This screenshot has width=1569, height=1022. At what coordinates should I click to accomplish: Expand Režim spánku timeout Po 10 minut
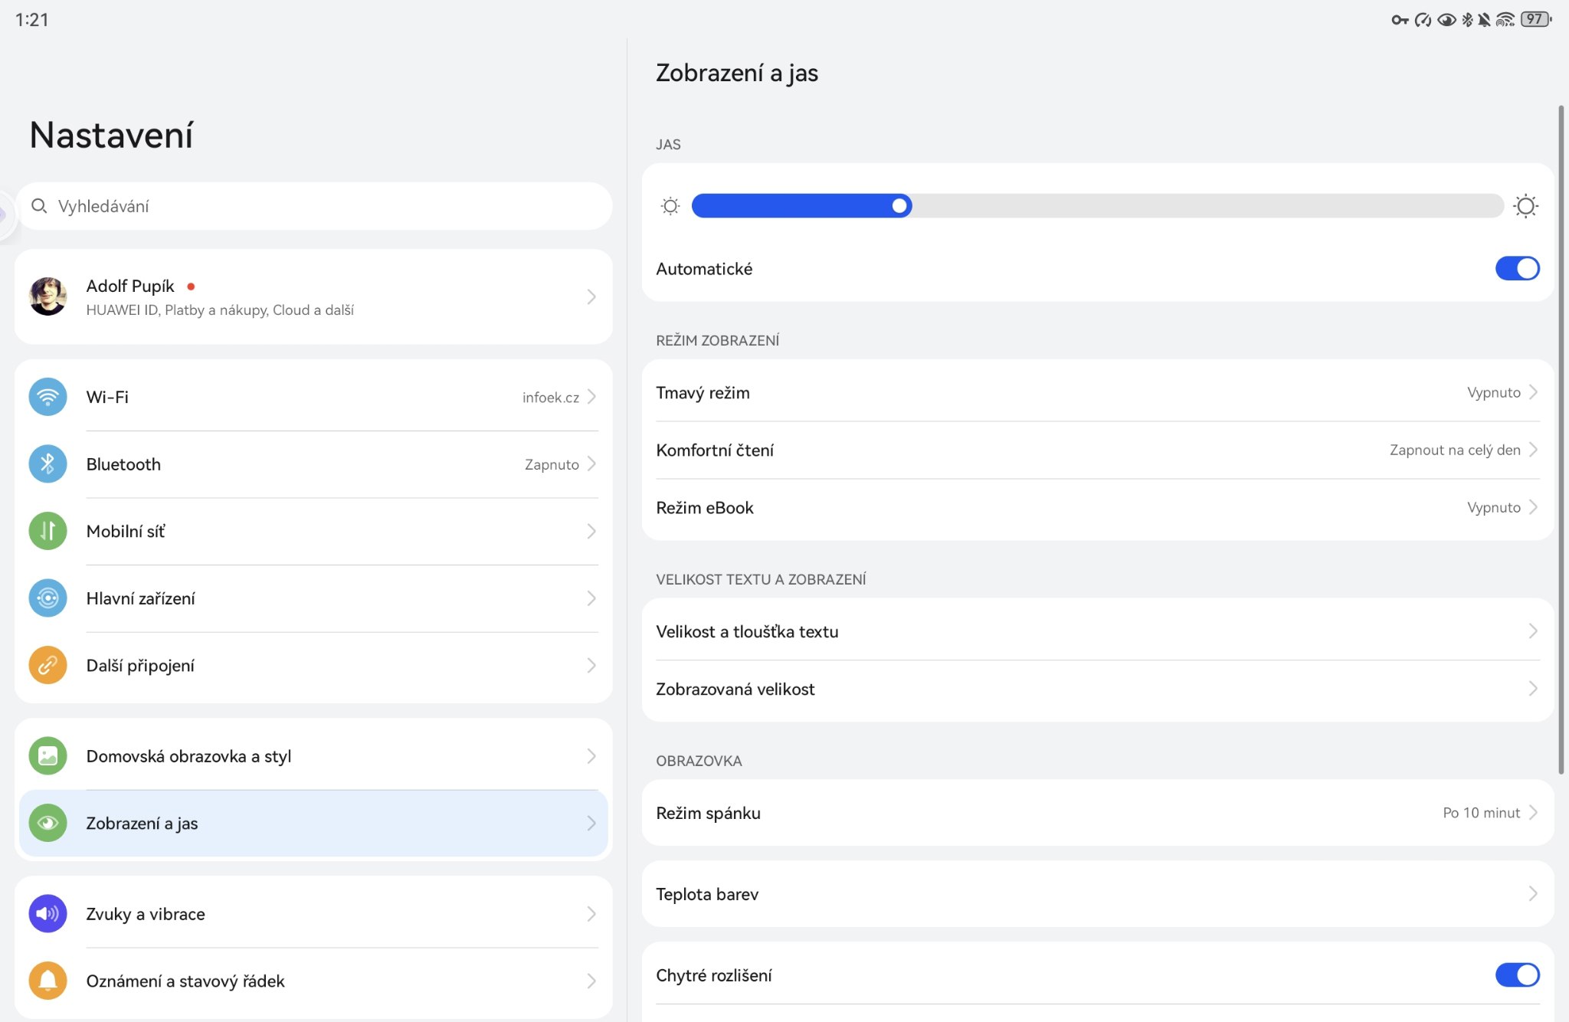pyautogui.click(x=1097, y=813)
